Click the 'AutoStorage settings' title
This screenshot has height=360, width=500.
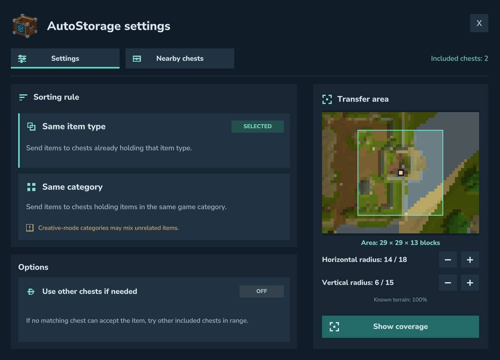(109, 26)
